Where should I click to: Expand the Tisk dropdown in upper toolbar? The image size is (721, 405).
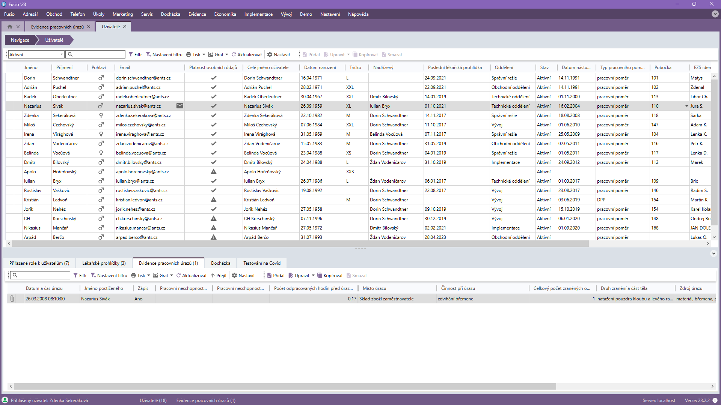204,54
